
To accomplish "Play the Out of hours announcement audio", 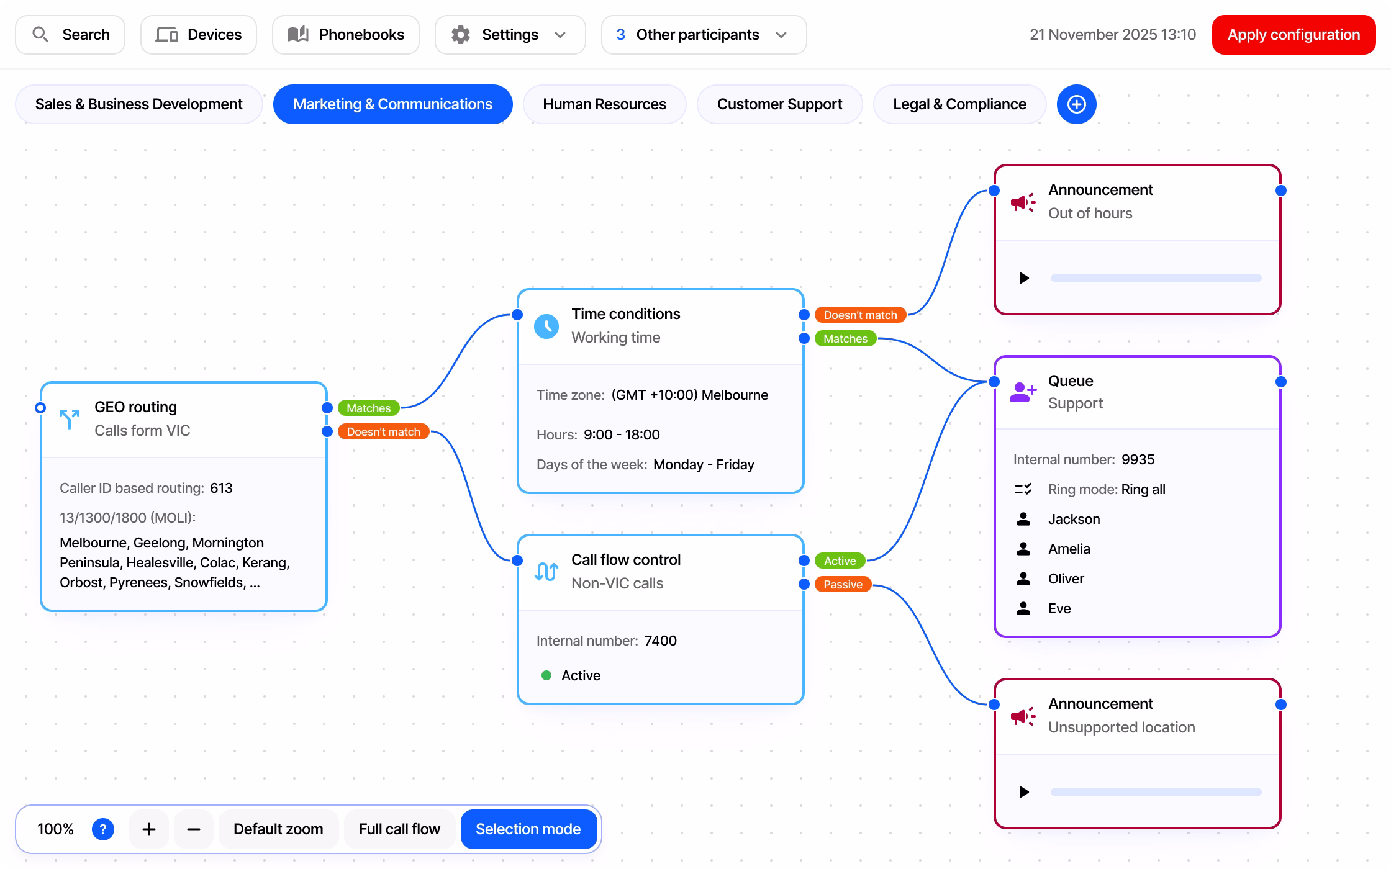I will [x=1024, y=278].
